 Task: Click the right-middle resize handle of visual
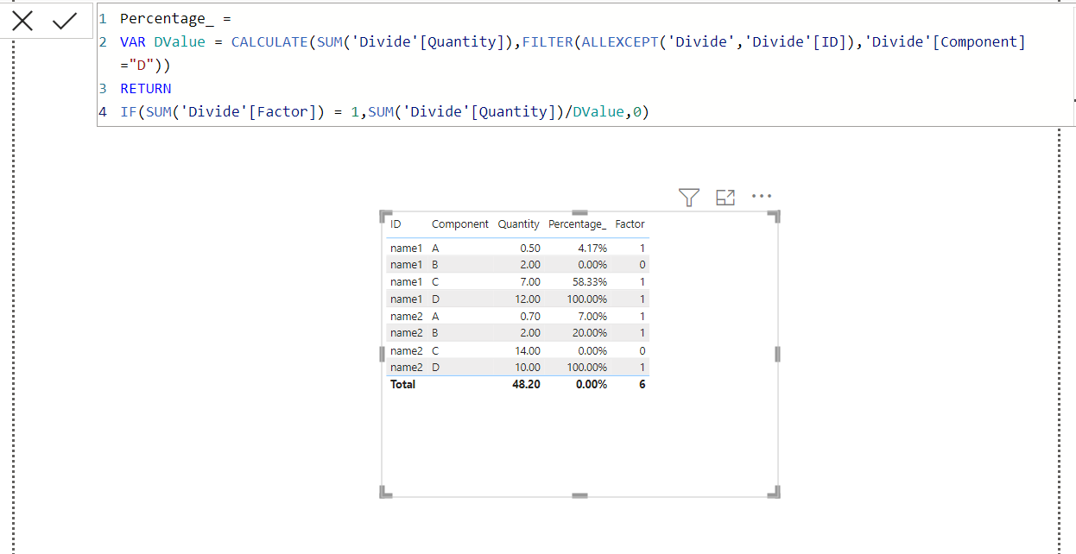pos(777,354)
